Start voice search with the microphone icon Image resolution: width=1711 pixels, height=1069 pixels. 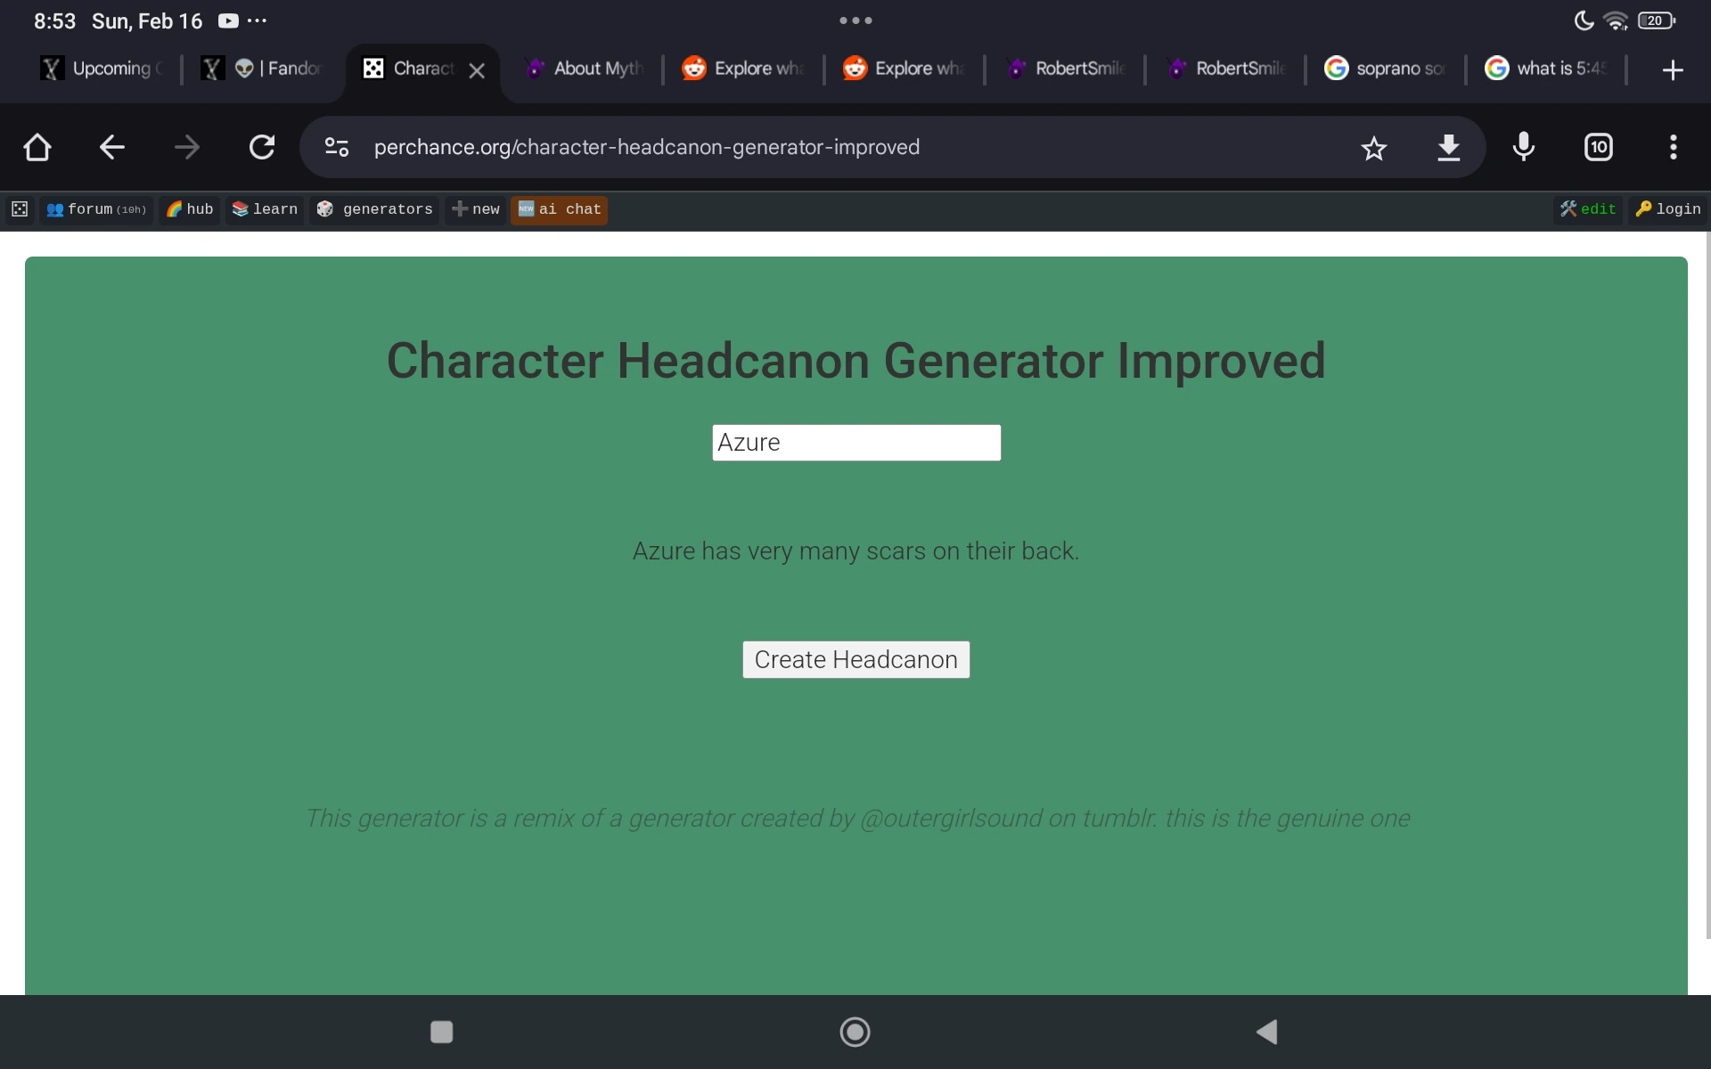point(1523,147)
